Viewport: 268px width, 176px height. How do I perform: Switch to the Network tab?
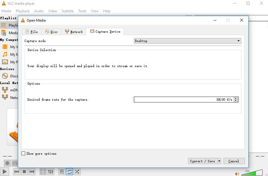(x=74, y=32)
